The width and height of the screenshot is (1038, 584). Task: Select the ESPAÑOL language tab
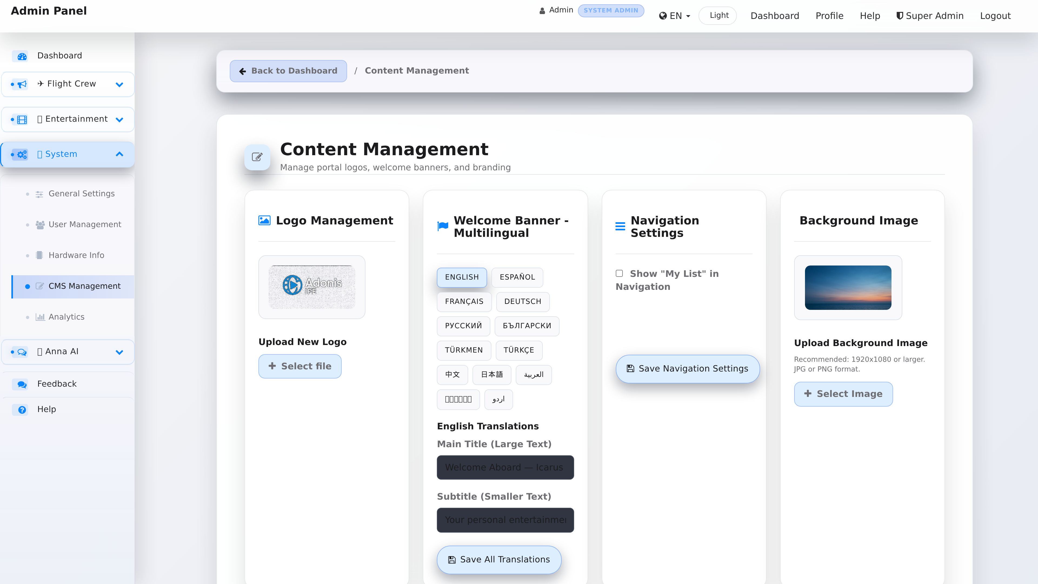click(x=517, y=277)
